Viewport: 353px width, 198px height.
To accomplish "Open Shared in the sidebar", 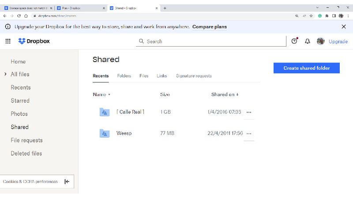I will click(x=19, y=127).
